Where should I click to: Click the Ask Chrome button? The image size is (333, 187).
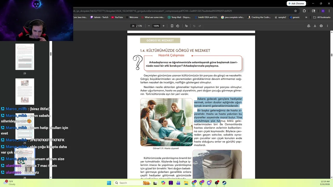[296, 3]
